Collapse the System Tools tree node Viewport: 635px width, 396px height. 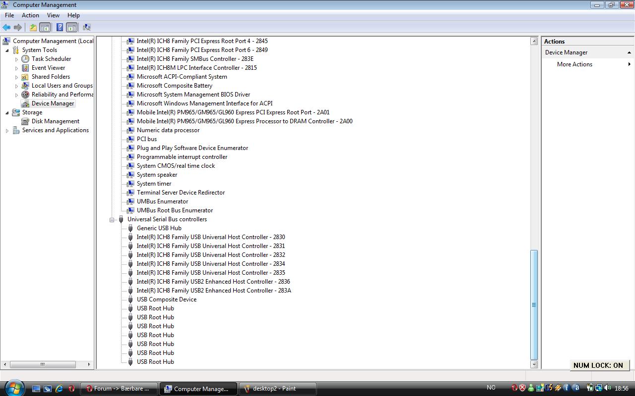tap(7, 50)
